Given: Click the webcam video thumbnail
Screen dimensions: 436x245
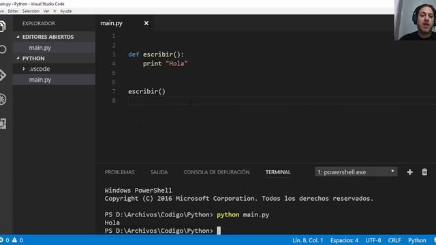Looking at the screenshot, I should click(415, 20).
